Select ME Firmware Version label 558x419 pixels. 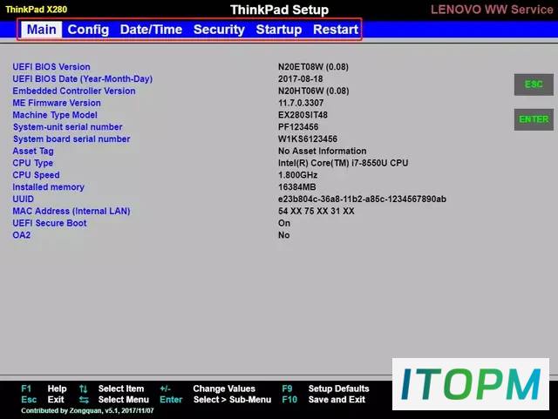(57, 103)
